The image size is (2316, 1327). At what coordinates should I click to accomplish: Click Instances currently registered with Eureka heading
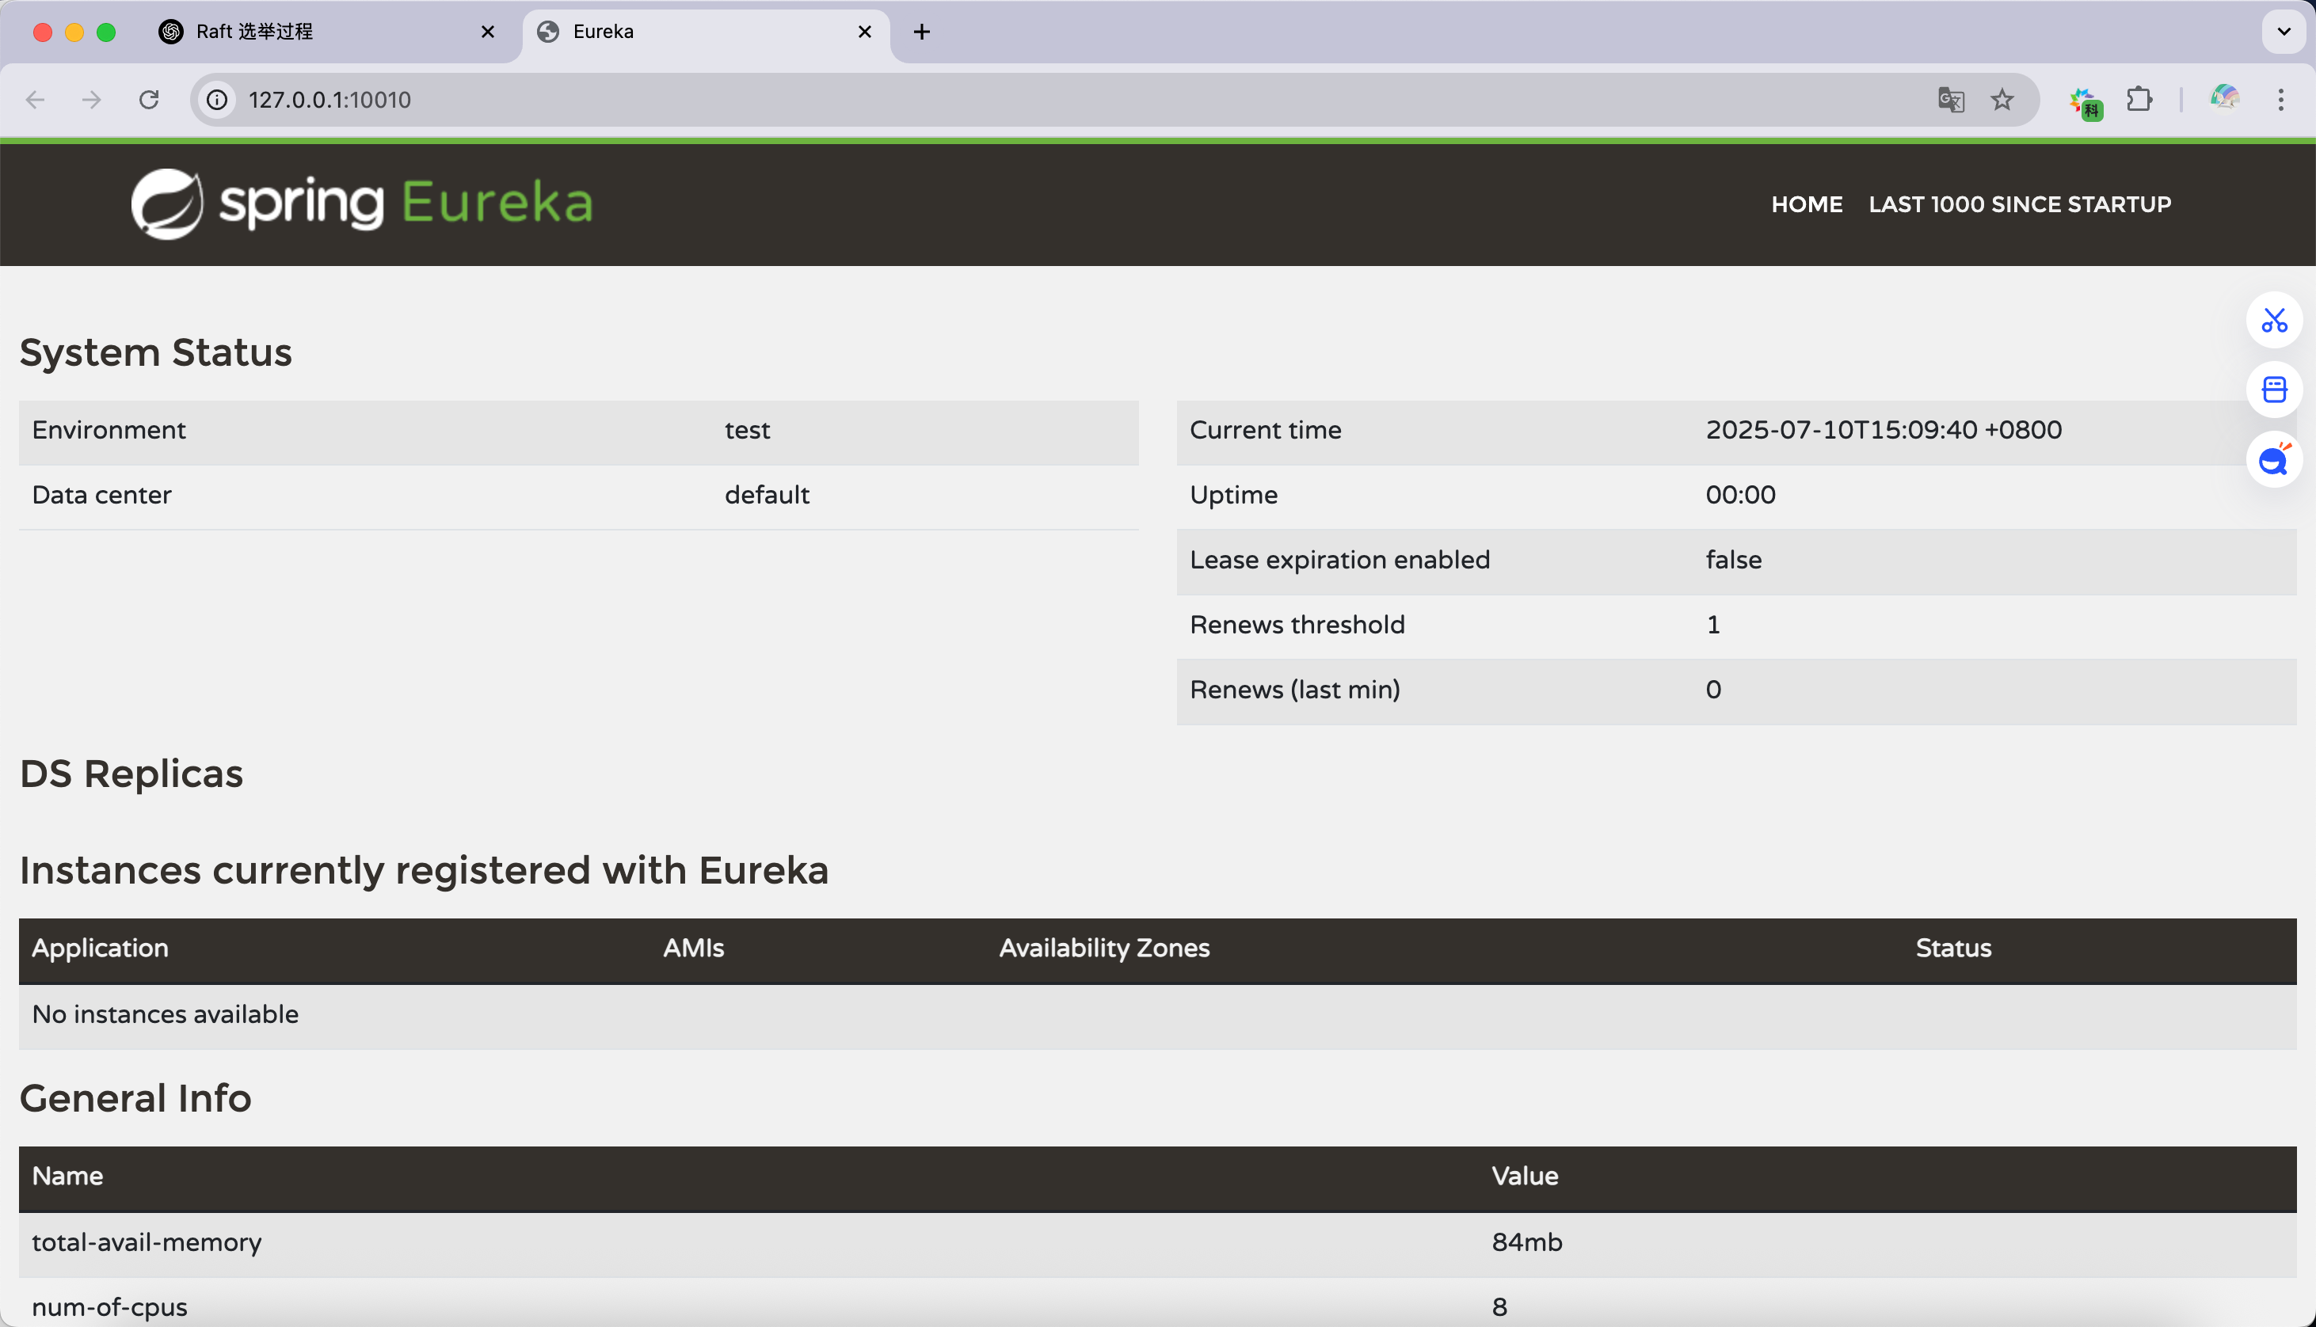pyautogui.click(x=424, y=869)
